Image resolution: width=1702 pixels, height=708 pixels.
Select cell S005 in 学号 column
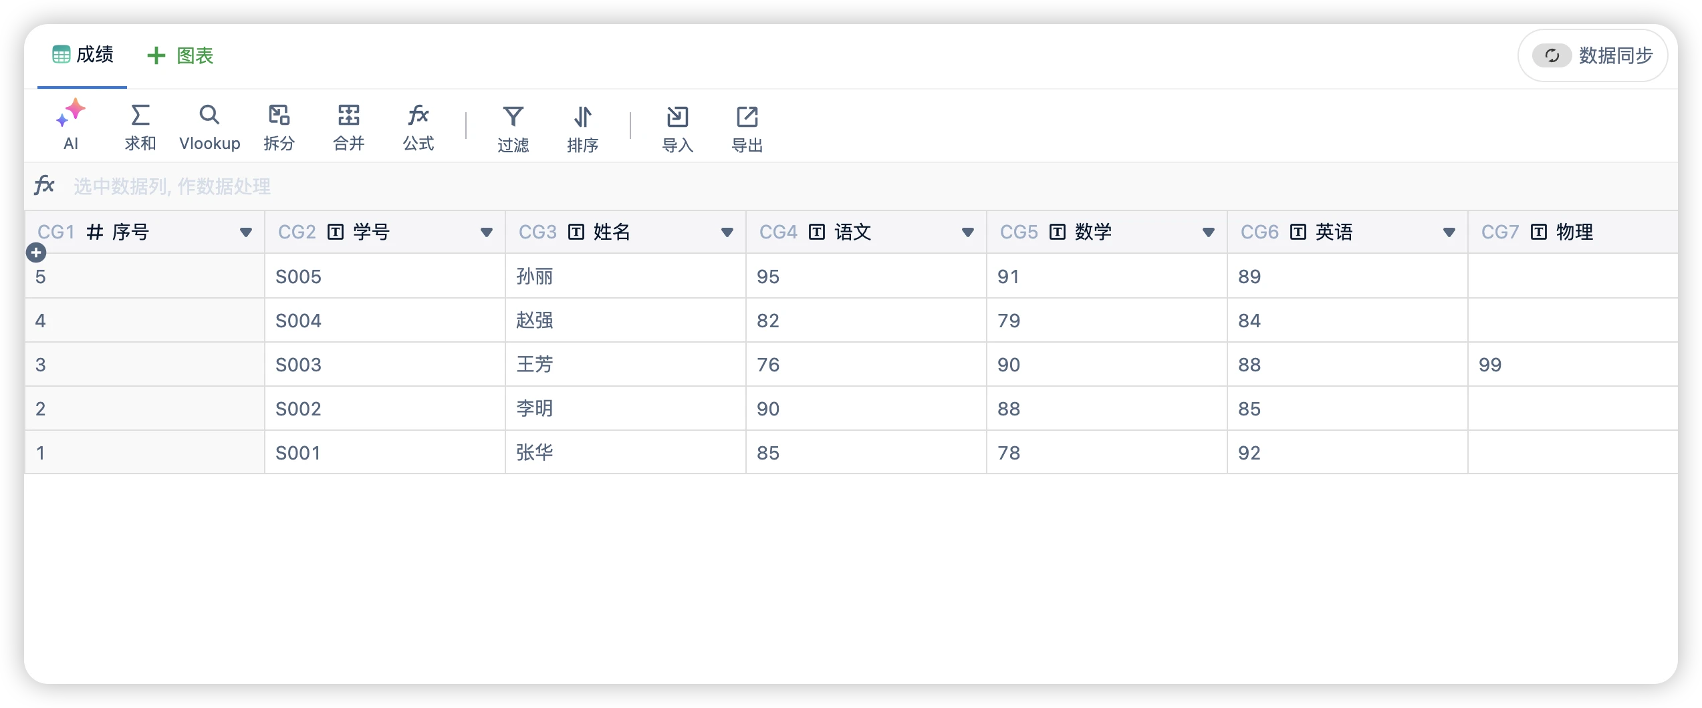coord(385,277)
